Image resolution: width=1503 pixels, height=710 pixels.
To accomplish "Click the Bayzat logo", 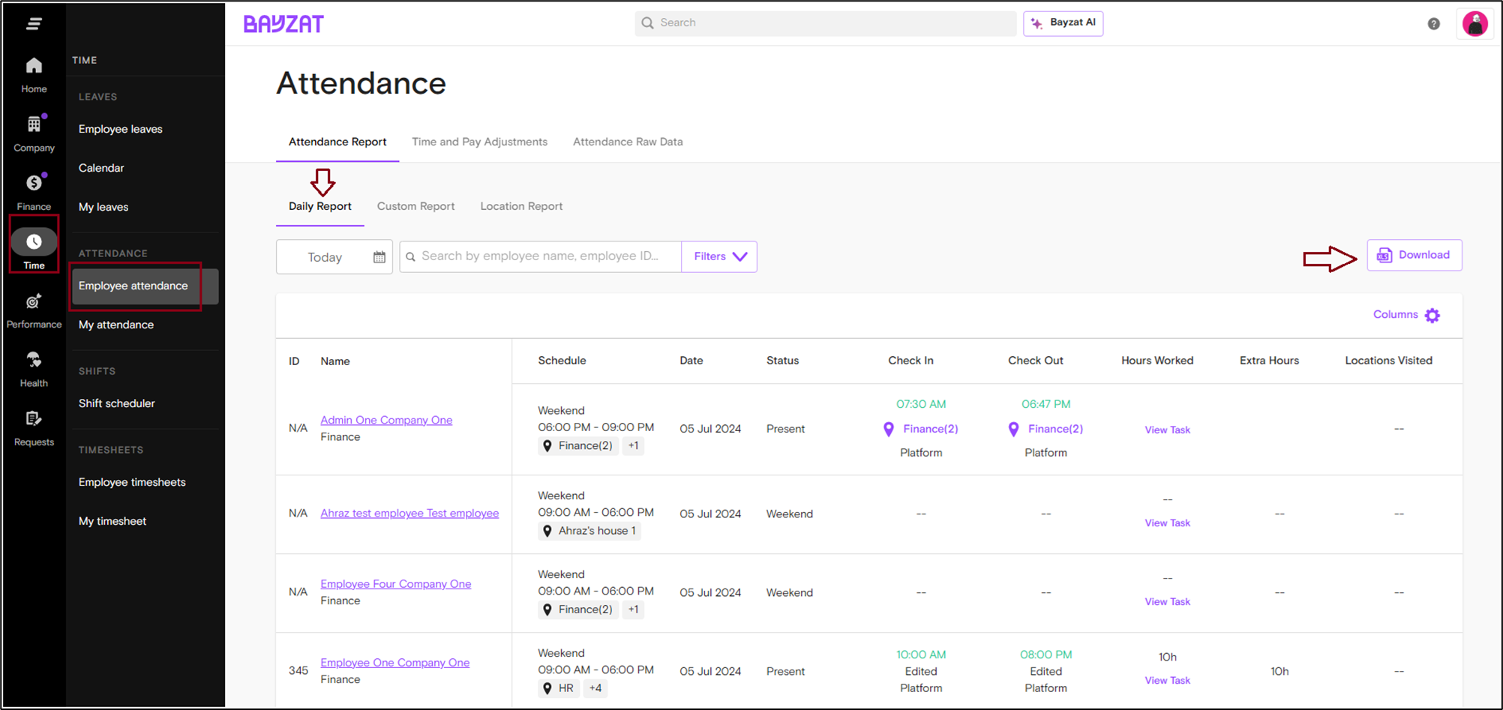I will click(x=283, y=24).
